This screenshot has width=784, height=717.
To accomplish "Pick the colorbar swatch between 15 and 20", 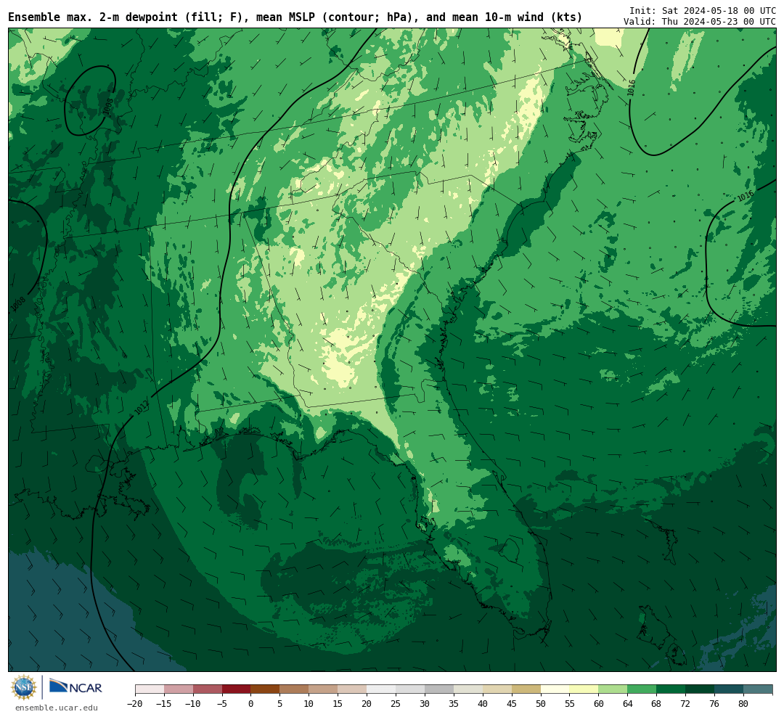I will 352,689.
